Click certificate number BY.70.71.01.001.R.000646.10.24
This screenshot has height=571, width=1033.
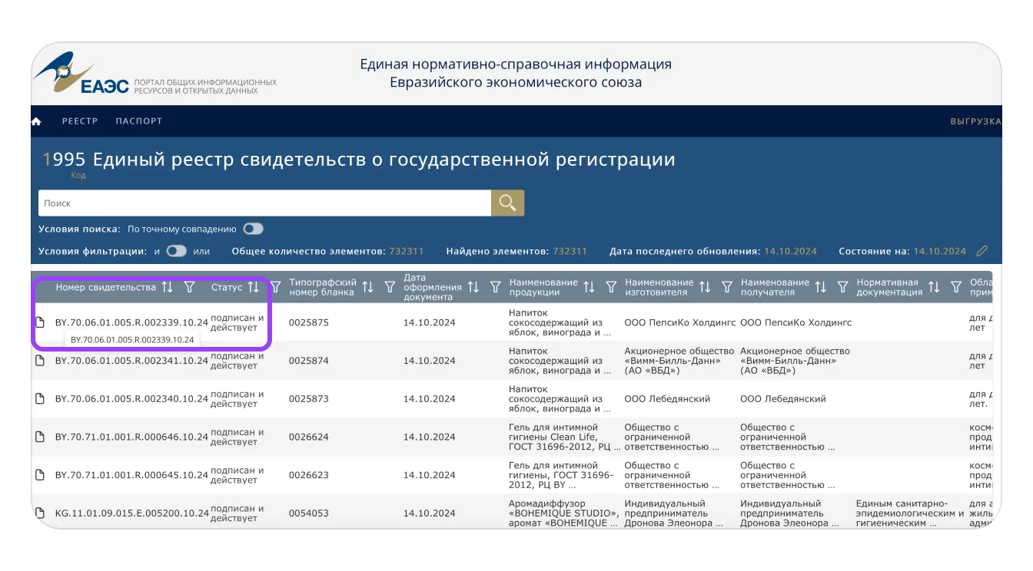(131, 437)
